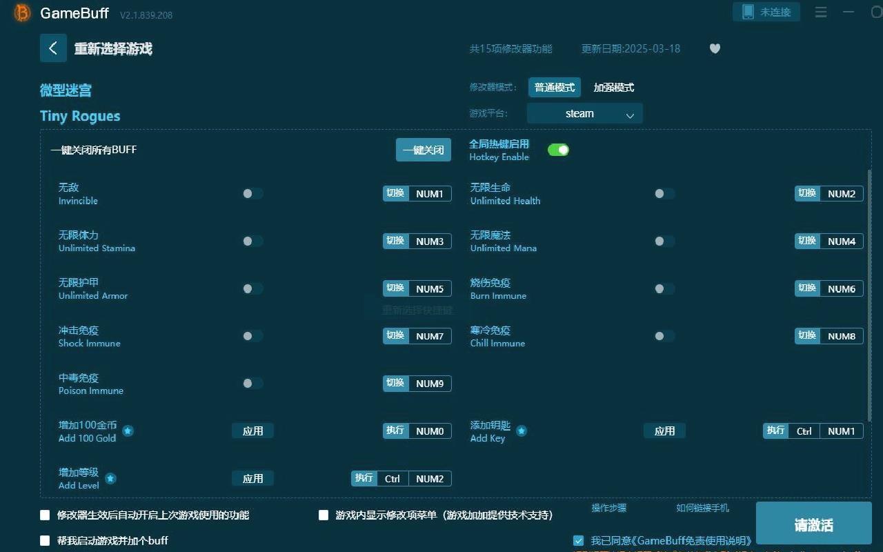Toggle Unlimited Health switch
Image resolution: width=883 pixels, height=552 pixels.
(x=664, y=194)
